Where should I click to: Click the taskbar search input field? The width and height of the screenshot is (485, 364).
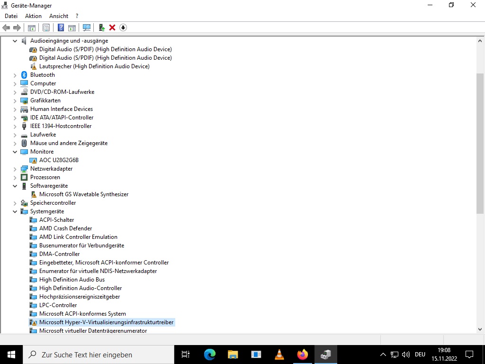click(99, 355)
